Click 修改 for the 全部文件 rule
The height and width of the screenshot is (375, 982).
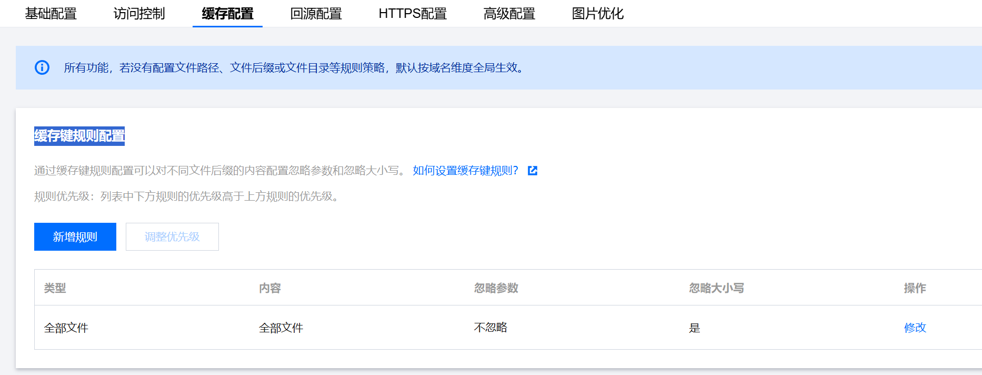(915, 328)
